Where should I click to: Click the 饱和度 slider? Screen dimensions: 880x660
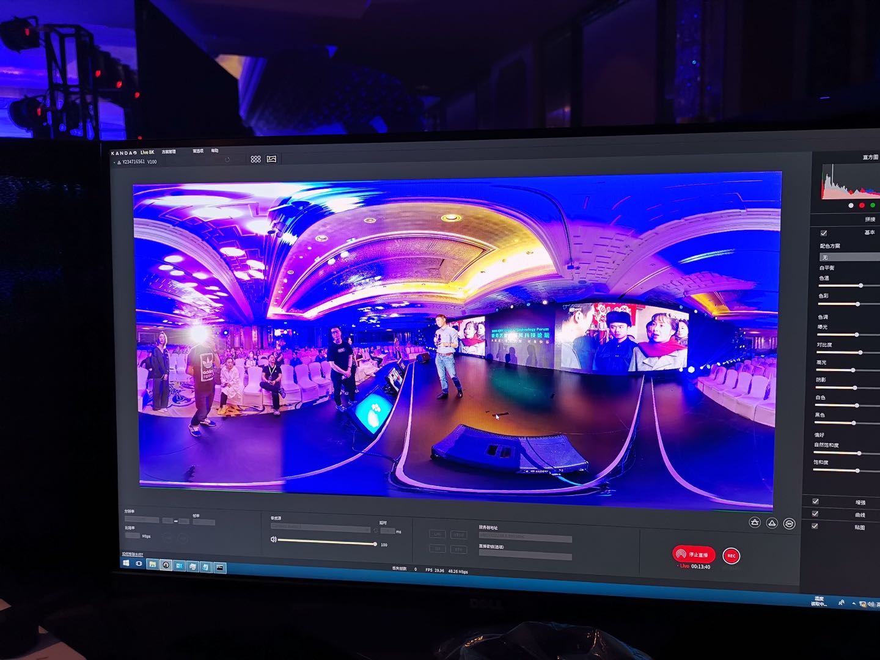(x=846, y=471)
